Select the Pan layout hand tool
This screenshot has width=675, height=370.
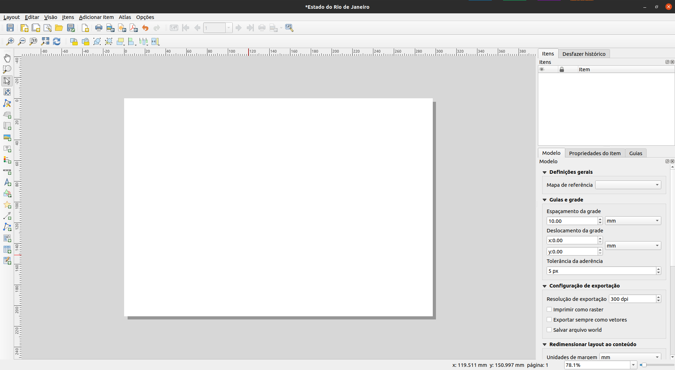pos(7,58)
